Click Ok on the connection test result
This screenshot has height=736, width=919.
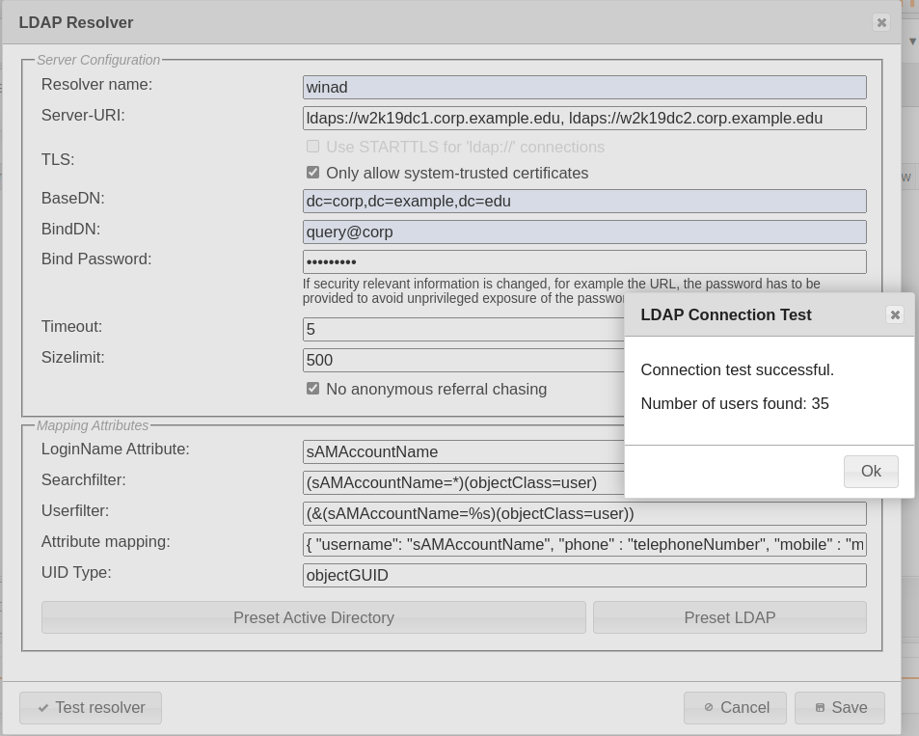pyautogui.click(x=870, y=472)
